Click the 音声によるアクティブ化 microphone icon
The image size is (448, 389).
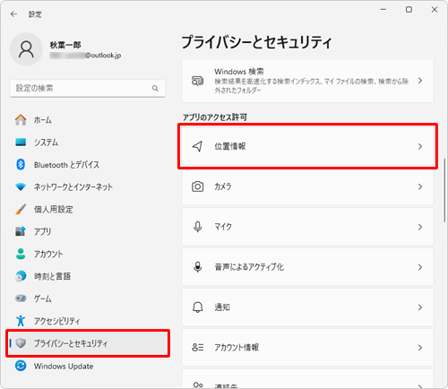197,267
